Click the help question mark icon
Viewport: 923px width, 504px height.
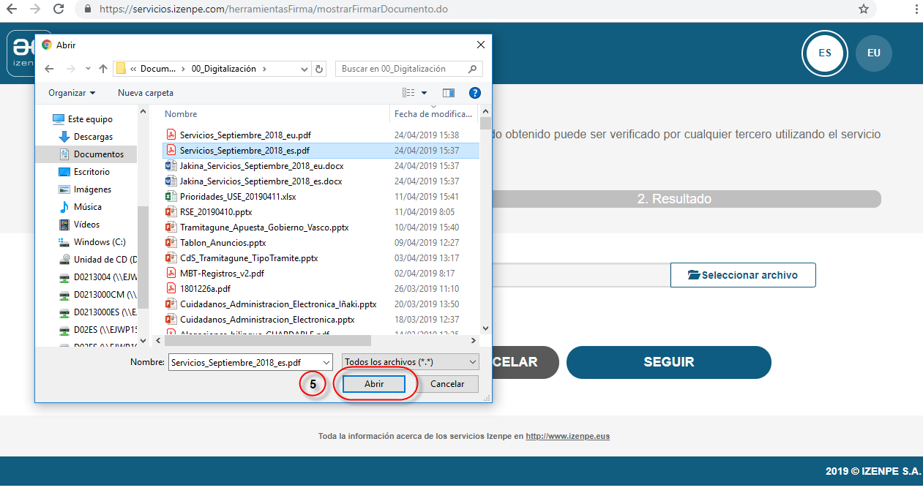[x=474, y=93]
